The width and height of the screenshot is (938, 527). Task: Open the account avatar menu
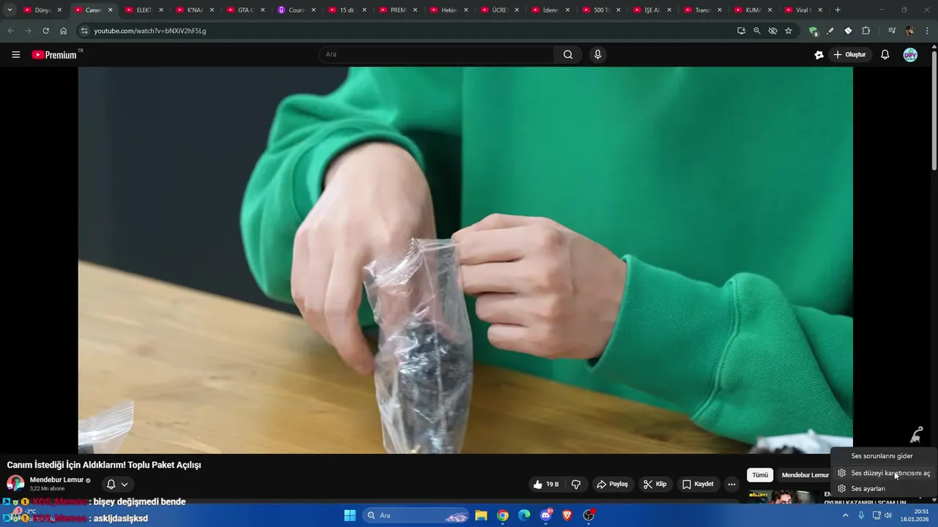[910, 55]
